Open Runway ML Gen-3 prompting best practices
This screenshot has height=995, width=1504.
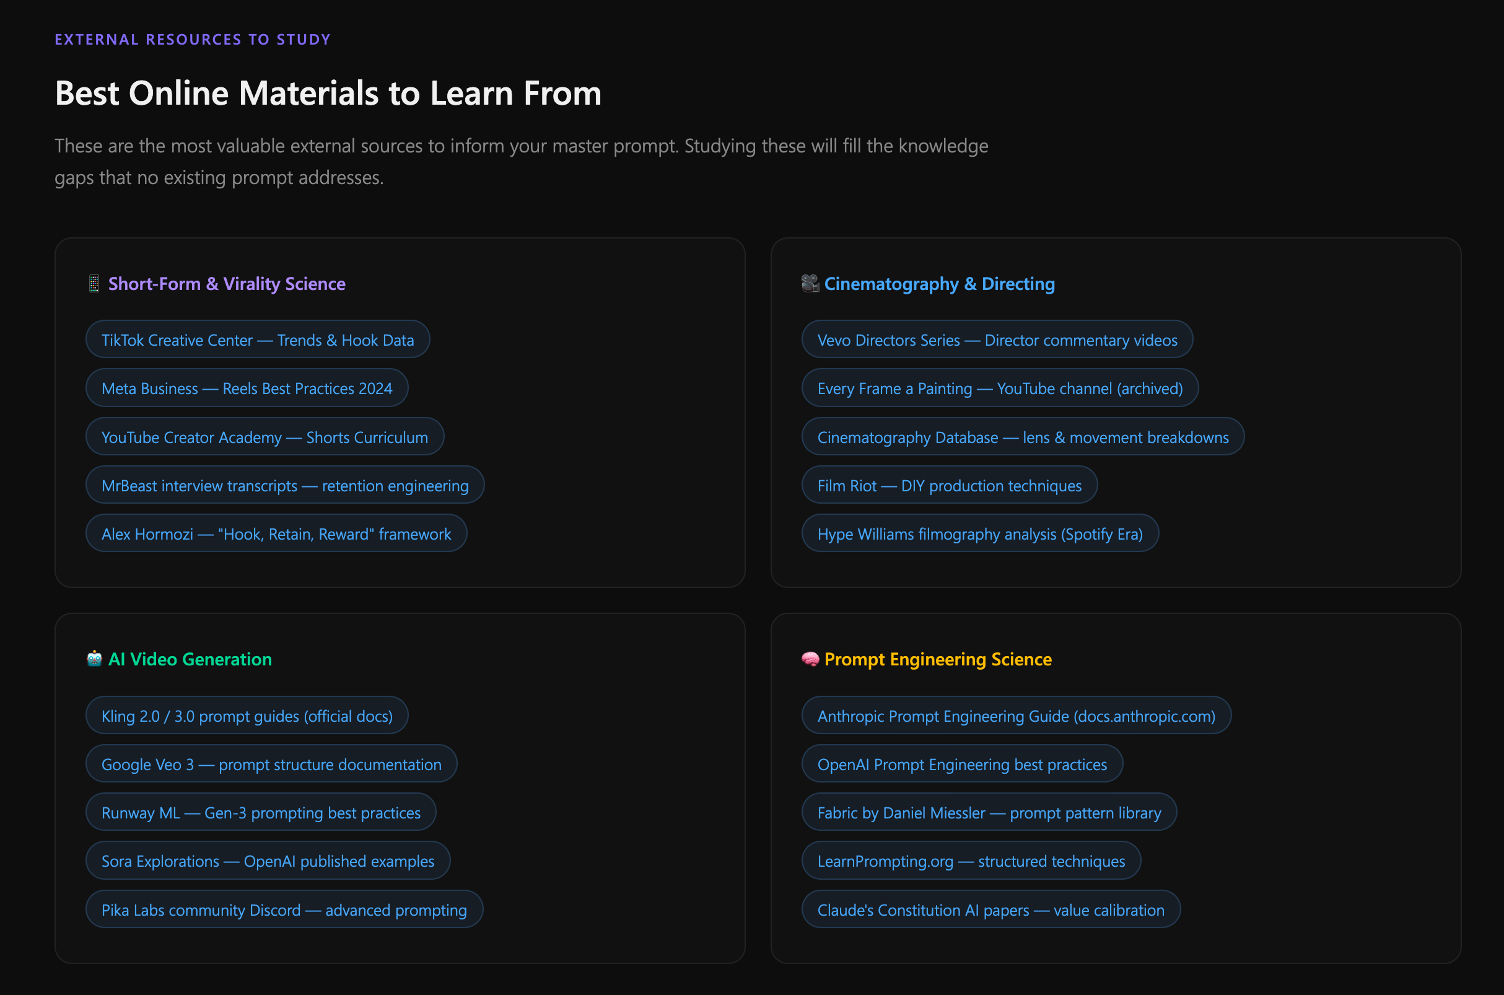(x=261, y=812)
